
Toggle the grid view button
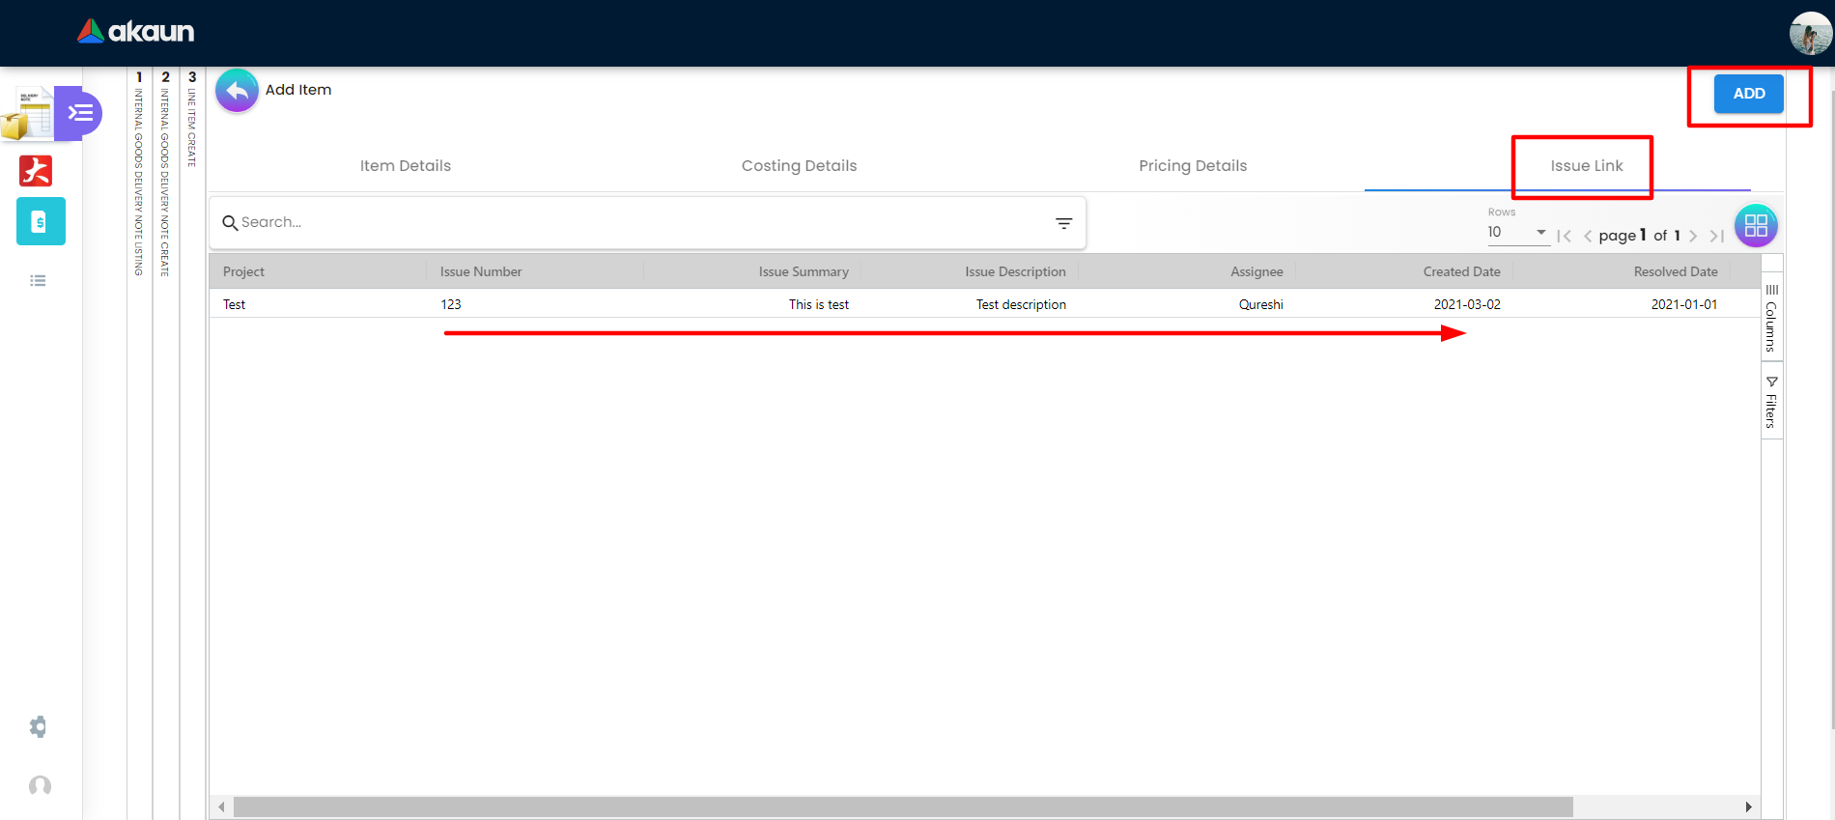point(1756,226)
